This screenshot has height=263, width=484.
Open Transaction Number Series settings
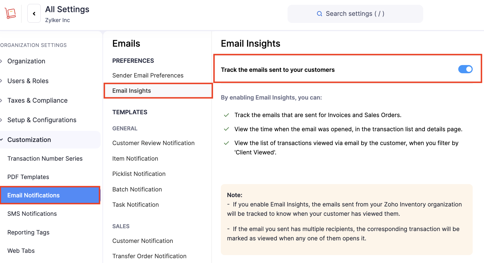pos(45,158)
